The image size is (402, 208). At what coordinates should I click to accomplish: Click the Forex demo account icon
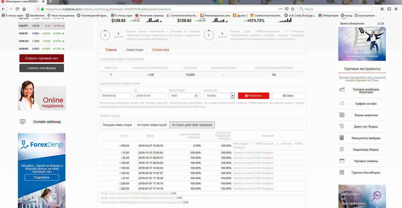tap(342, 126)
